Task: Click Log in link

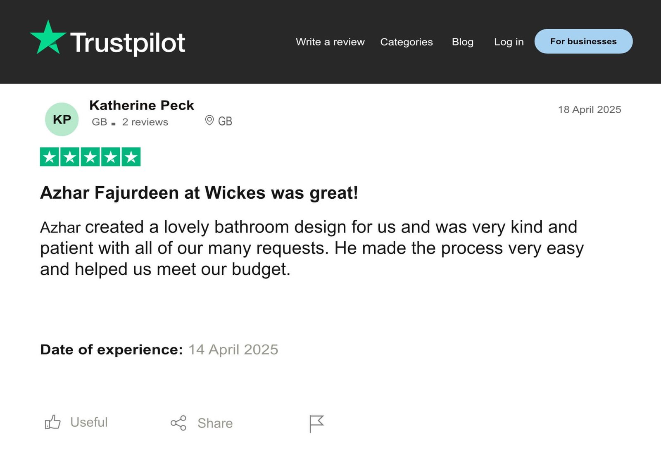Action: coord(509,42)
